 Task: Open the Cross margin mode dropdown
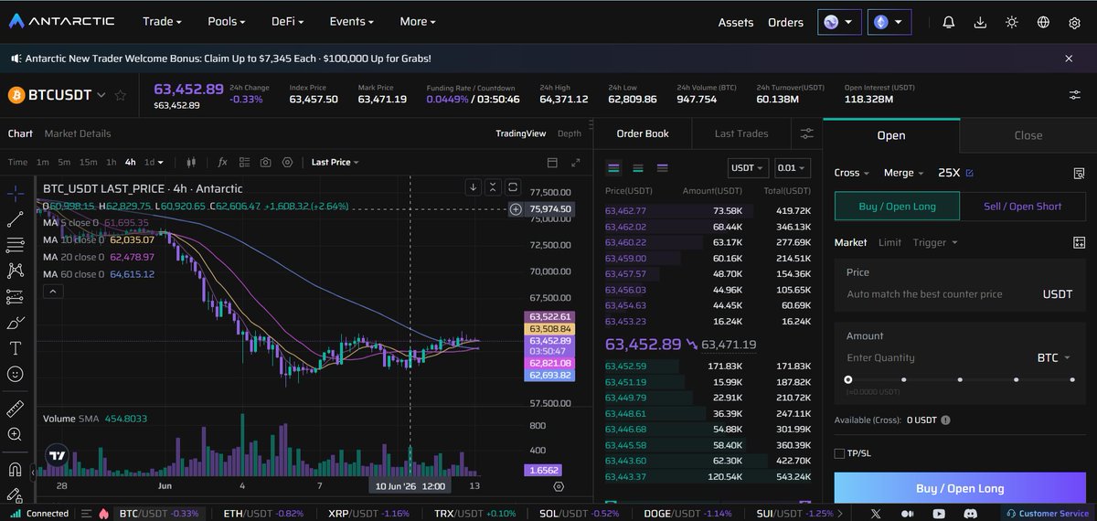[851, 172]
